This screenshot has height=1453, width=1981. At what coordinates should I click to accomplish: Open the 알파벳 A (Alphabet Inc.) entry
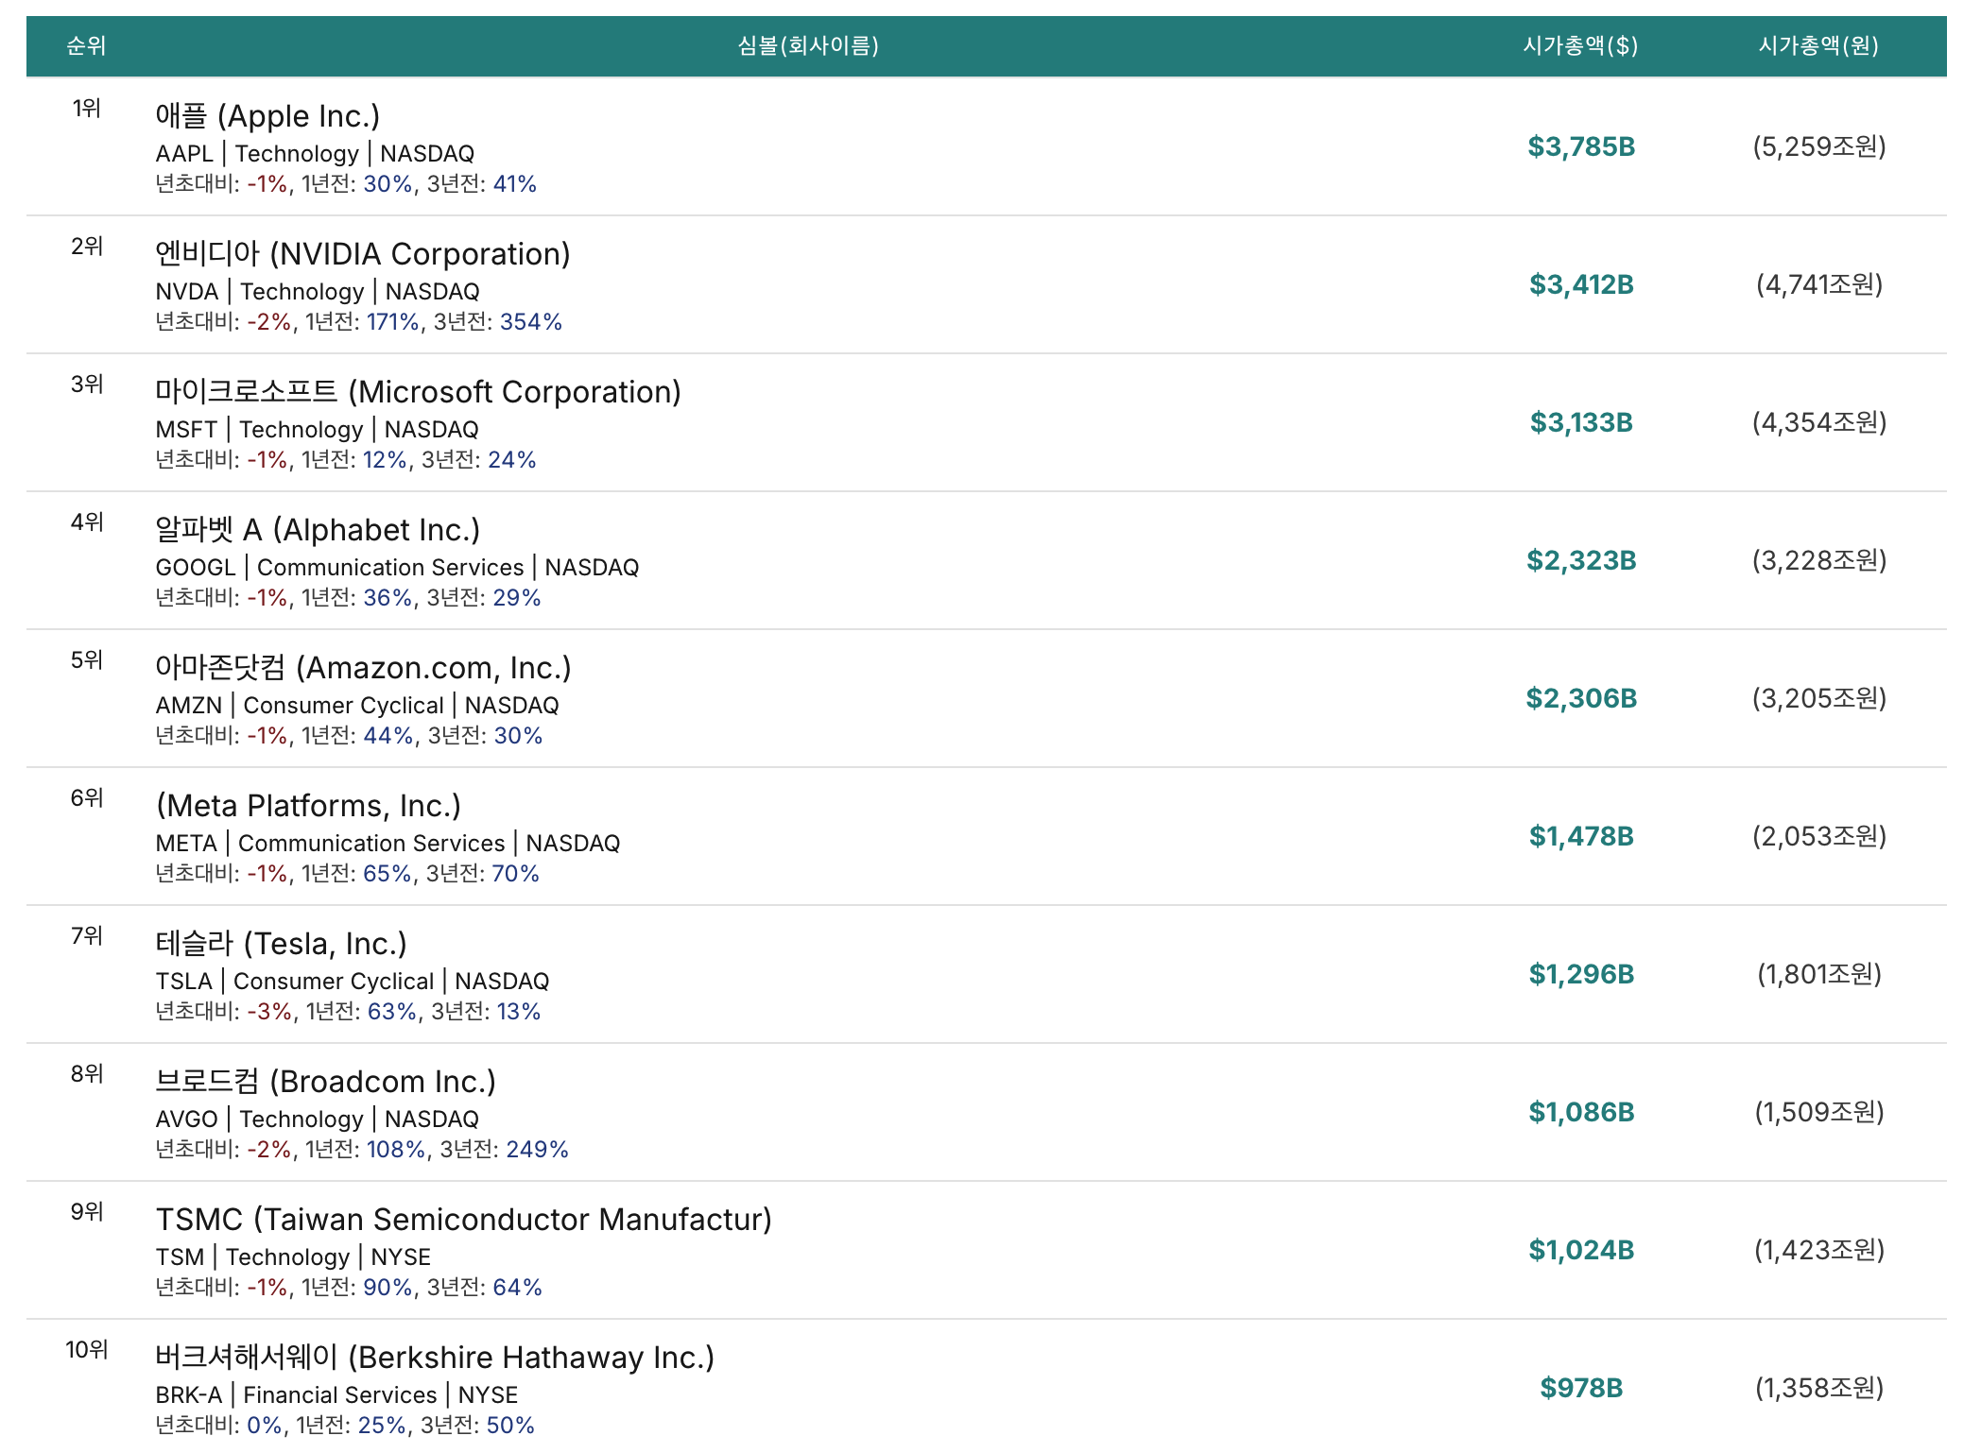click(x=318, y=530)
